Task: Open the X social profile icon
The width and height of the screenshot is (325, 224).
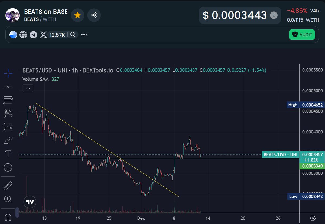Action: 43,35
